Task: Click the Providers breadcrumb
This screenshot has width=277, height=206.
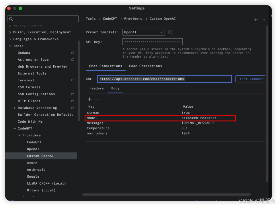Action: (133, 19)
